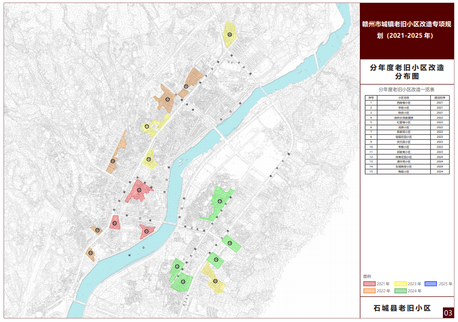Select '东城商贸小区' in table row 14
Viewport: 458px width, 322px height.
click(404, 167)
